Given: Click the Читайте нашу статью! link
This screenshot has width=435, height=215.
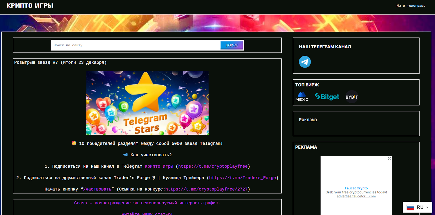Looking at the screenshot, I should click(x=147, y=214).
